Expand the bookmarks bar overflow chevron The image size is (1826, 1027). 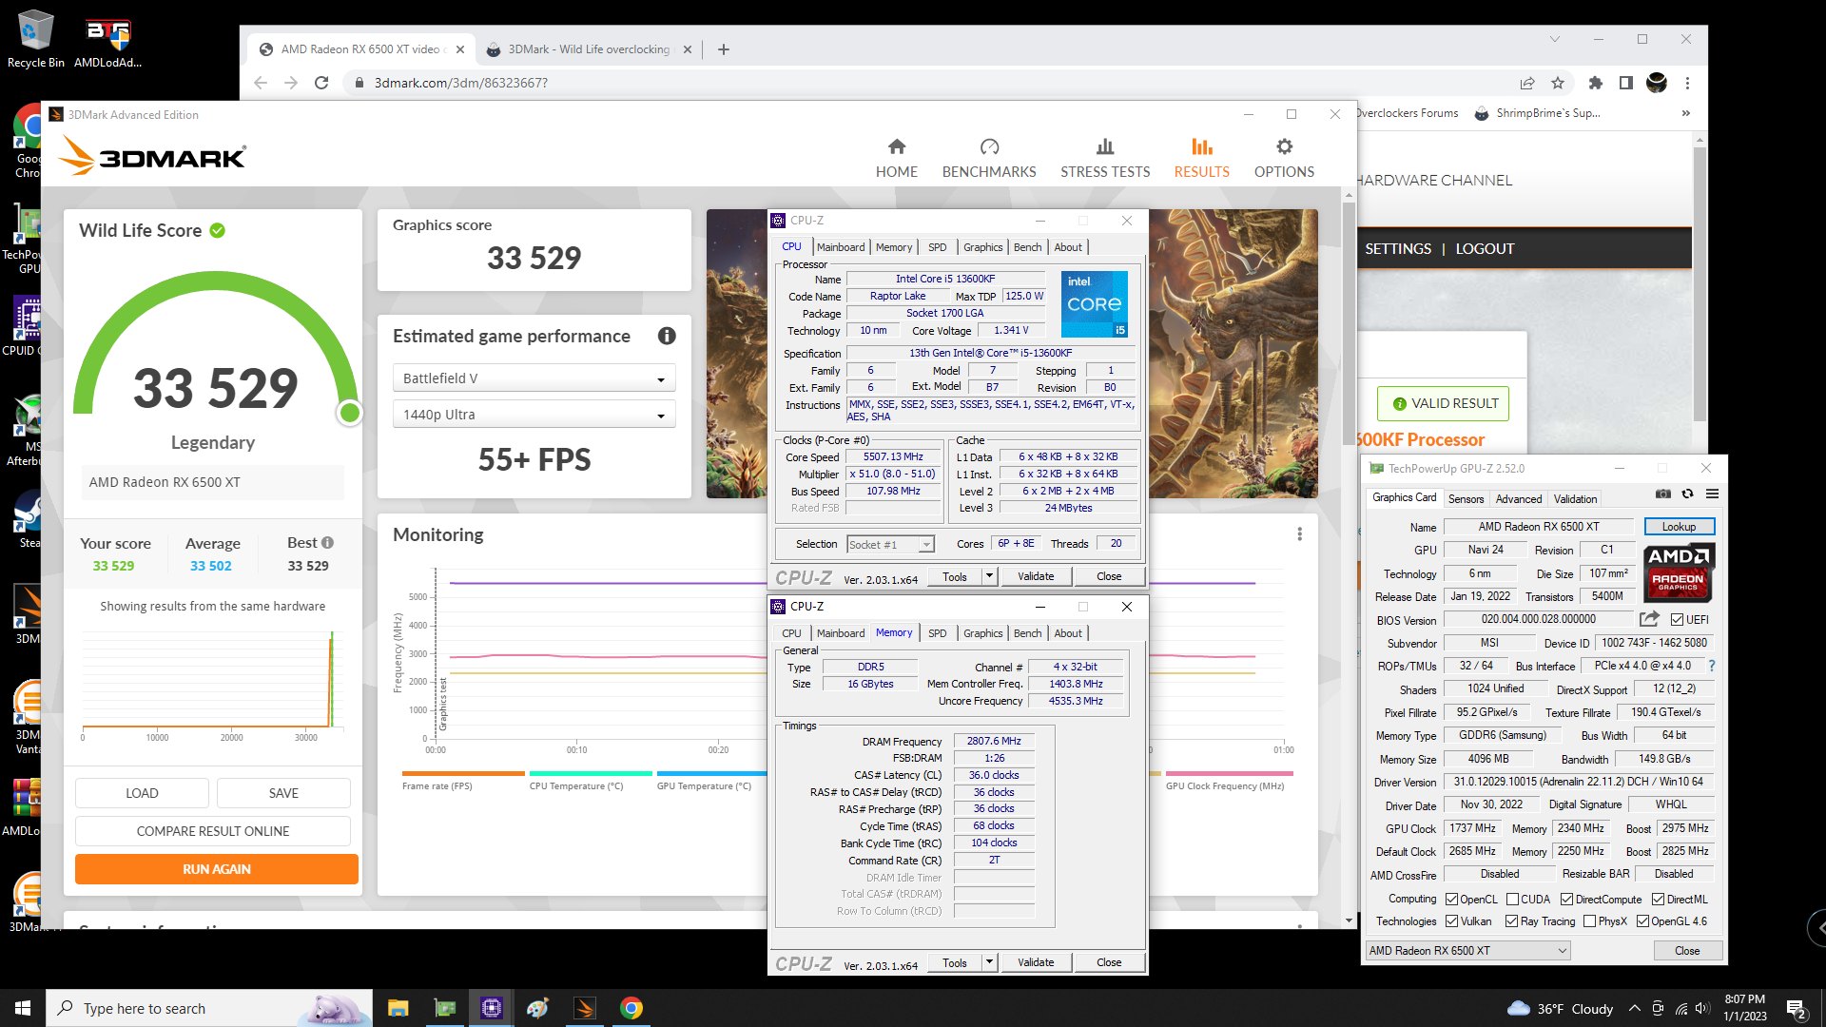(x=1686, y=113)
